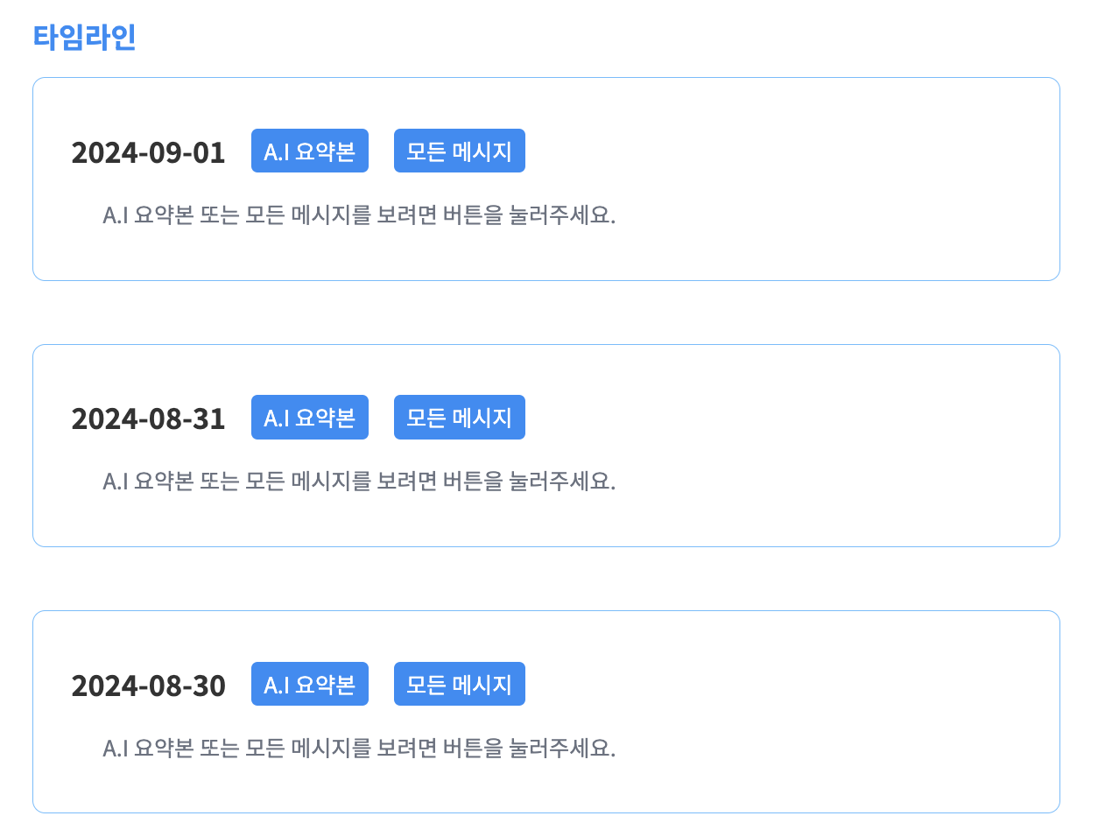This screenshot has height=837, width=1098.
Task: Click empty space inside the 2024-08-31 card
Action: point(832,442)
